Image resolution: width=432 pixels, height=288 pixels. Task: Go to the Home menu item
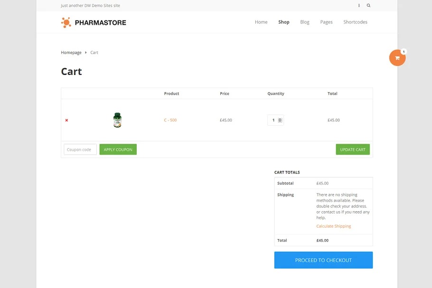261,22
